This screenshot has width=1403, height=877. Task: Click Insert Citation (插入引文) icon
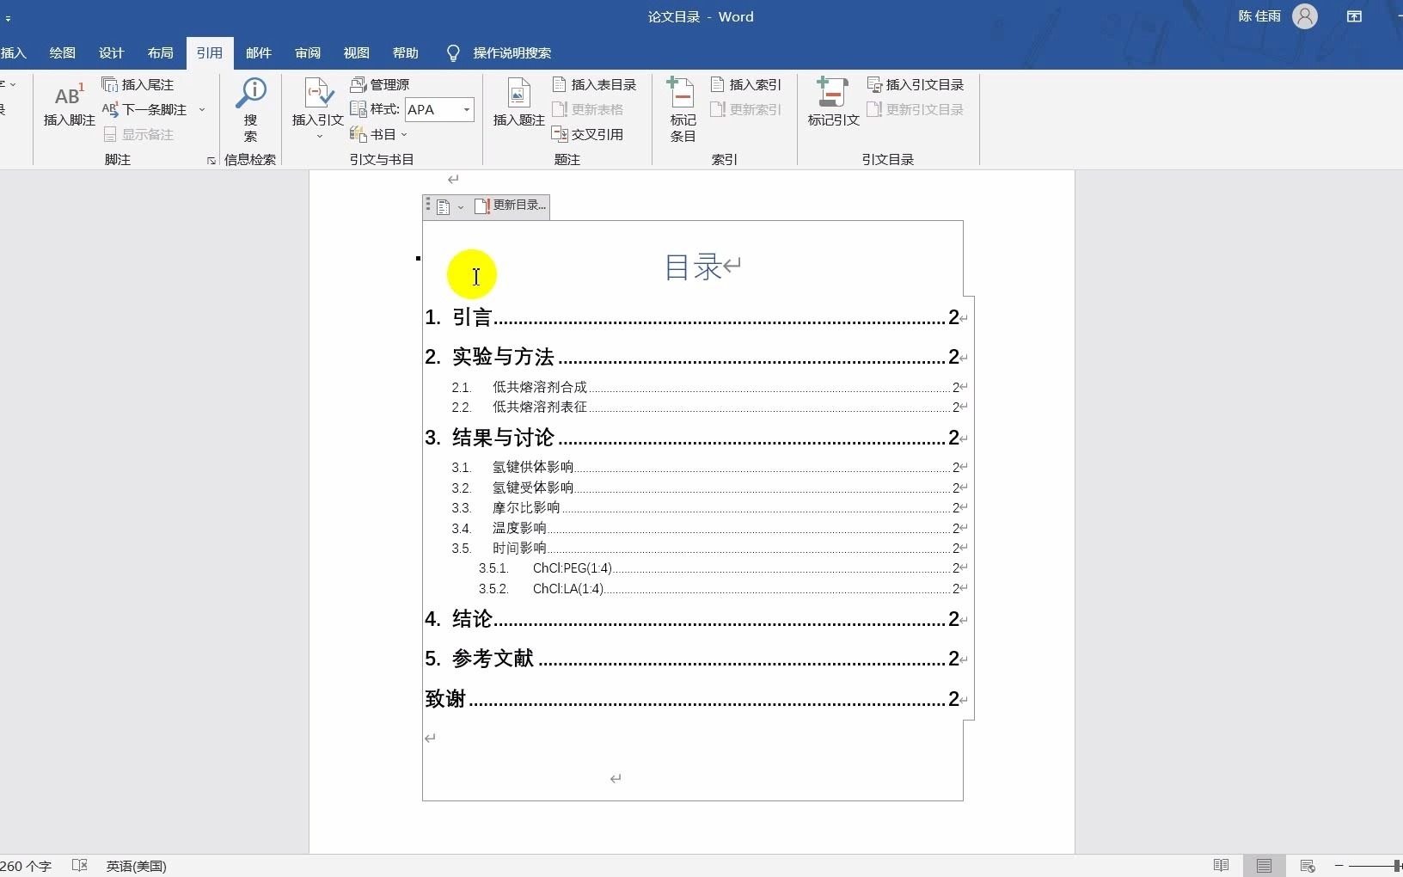click(318, 93)
